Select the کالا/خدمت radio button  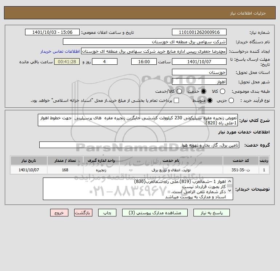click(x=179, y=91)
